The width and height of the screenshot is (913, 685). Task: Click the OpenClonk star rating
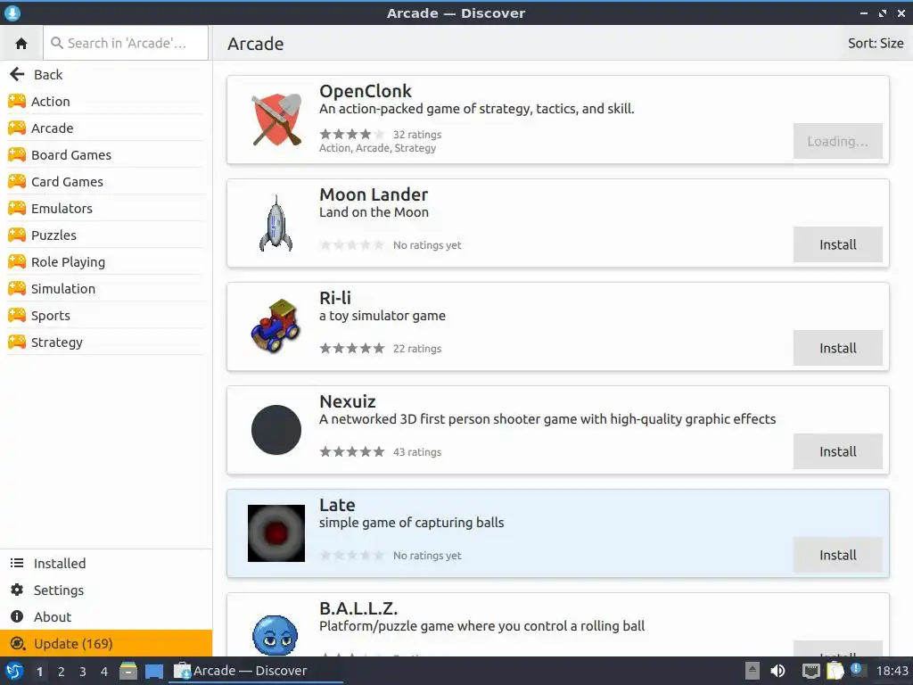[351, 135]
